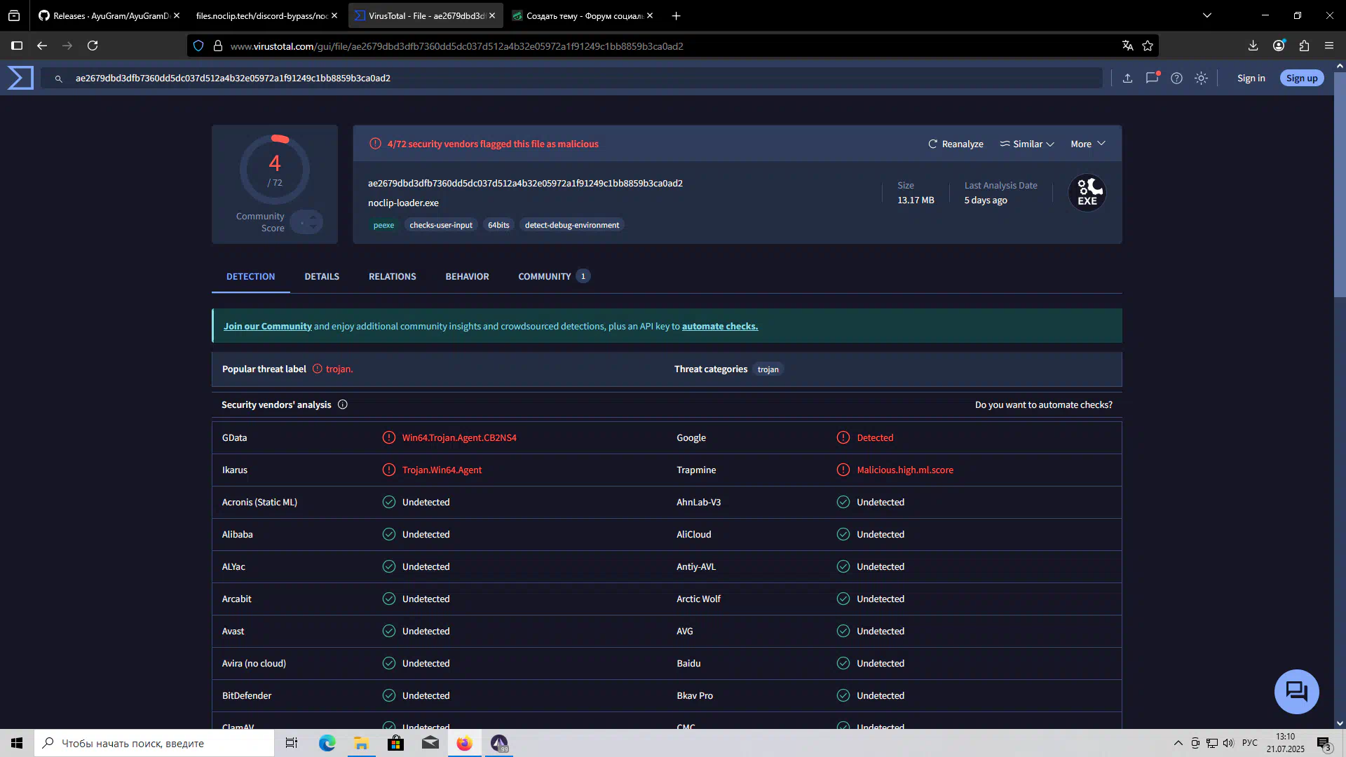Click the VirusTotal logo icon
The width and height of the screenshot is (1346, 757).
click(20, 78)
